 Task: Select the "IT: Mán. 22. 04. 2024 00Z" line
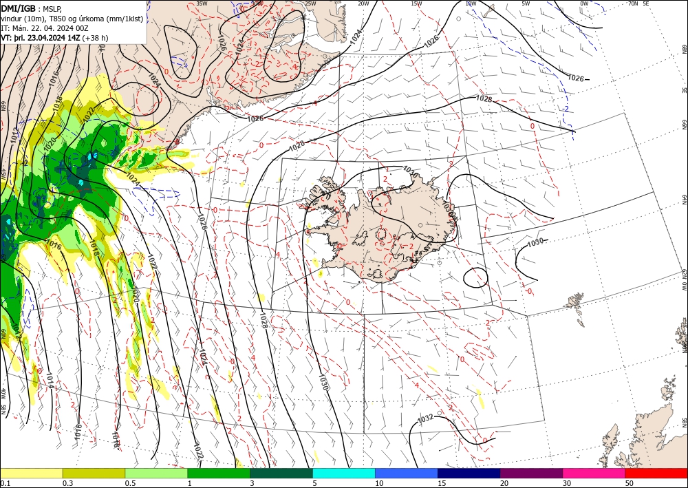tap(45, 28)
